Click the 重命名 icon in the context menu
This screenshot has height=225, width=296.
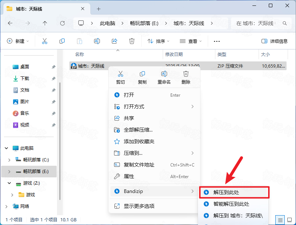point(164,74)
